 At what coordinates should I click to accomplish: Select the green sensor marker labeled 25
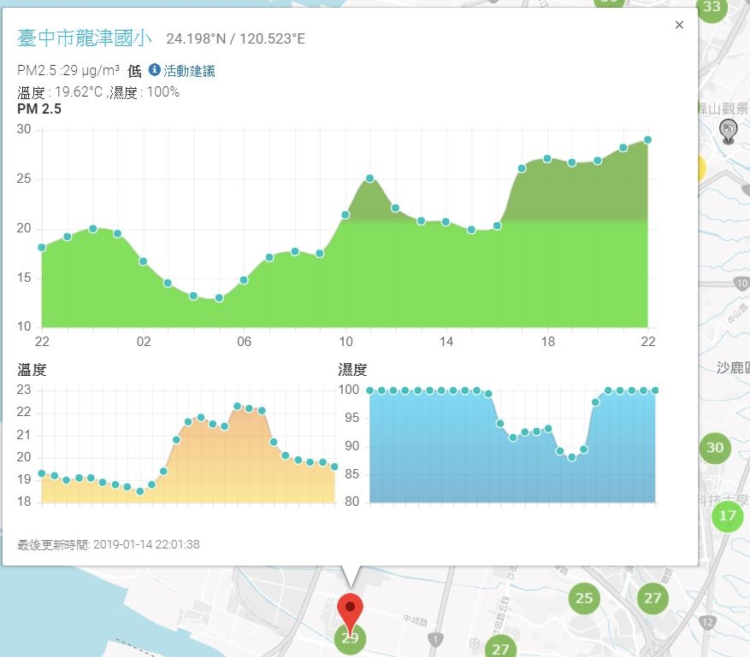(584, 598)
